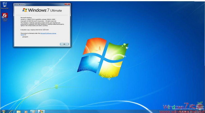Image resolution: width=205 pixels, height=113 pixels.
Task: Click the 'FileZilla Client' label text
Action: click(x=5, y=20)
